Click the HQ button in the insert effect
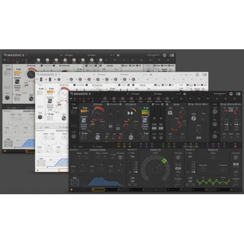 (199, 138)
